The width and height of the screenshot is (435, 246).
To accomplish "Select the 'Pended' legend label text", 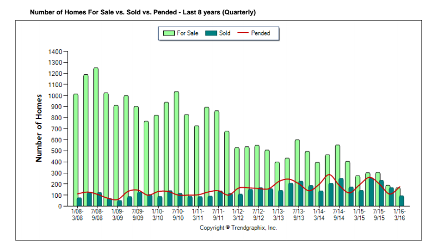I will click(x=260, y=33).
